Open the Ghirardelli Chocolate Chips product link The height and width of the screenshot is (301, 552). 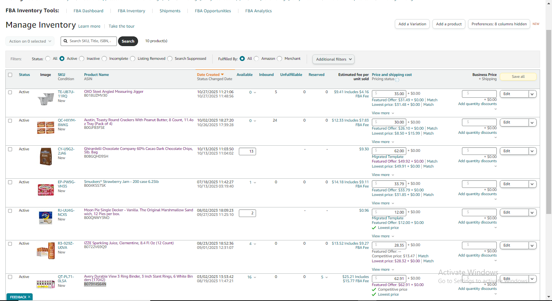[138, 151]
